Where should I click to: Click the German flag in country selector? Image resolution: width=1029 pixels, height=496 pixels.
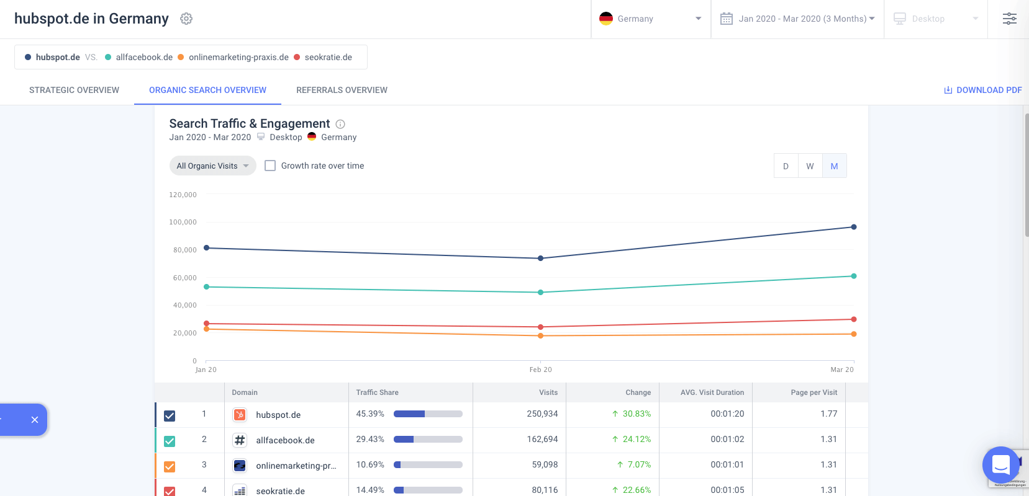(x=606, y=19)
